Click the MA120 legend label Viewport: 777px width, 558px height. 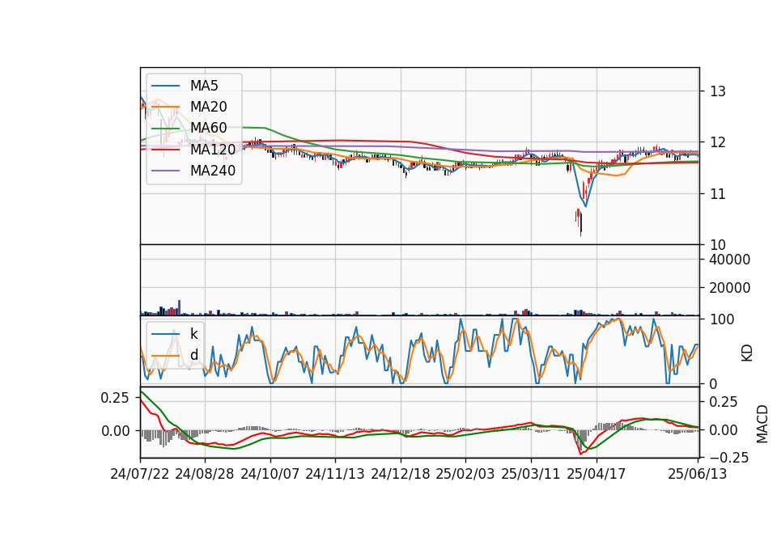[213, 149]
